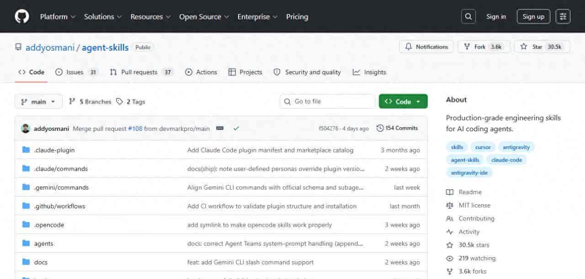
Task: Click the .claude-plugin folder icon
Action: pos(26,150)
